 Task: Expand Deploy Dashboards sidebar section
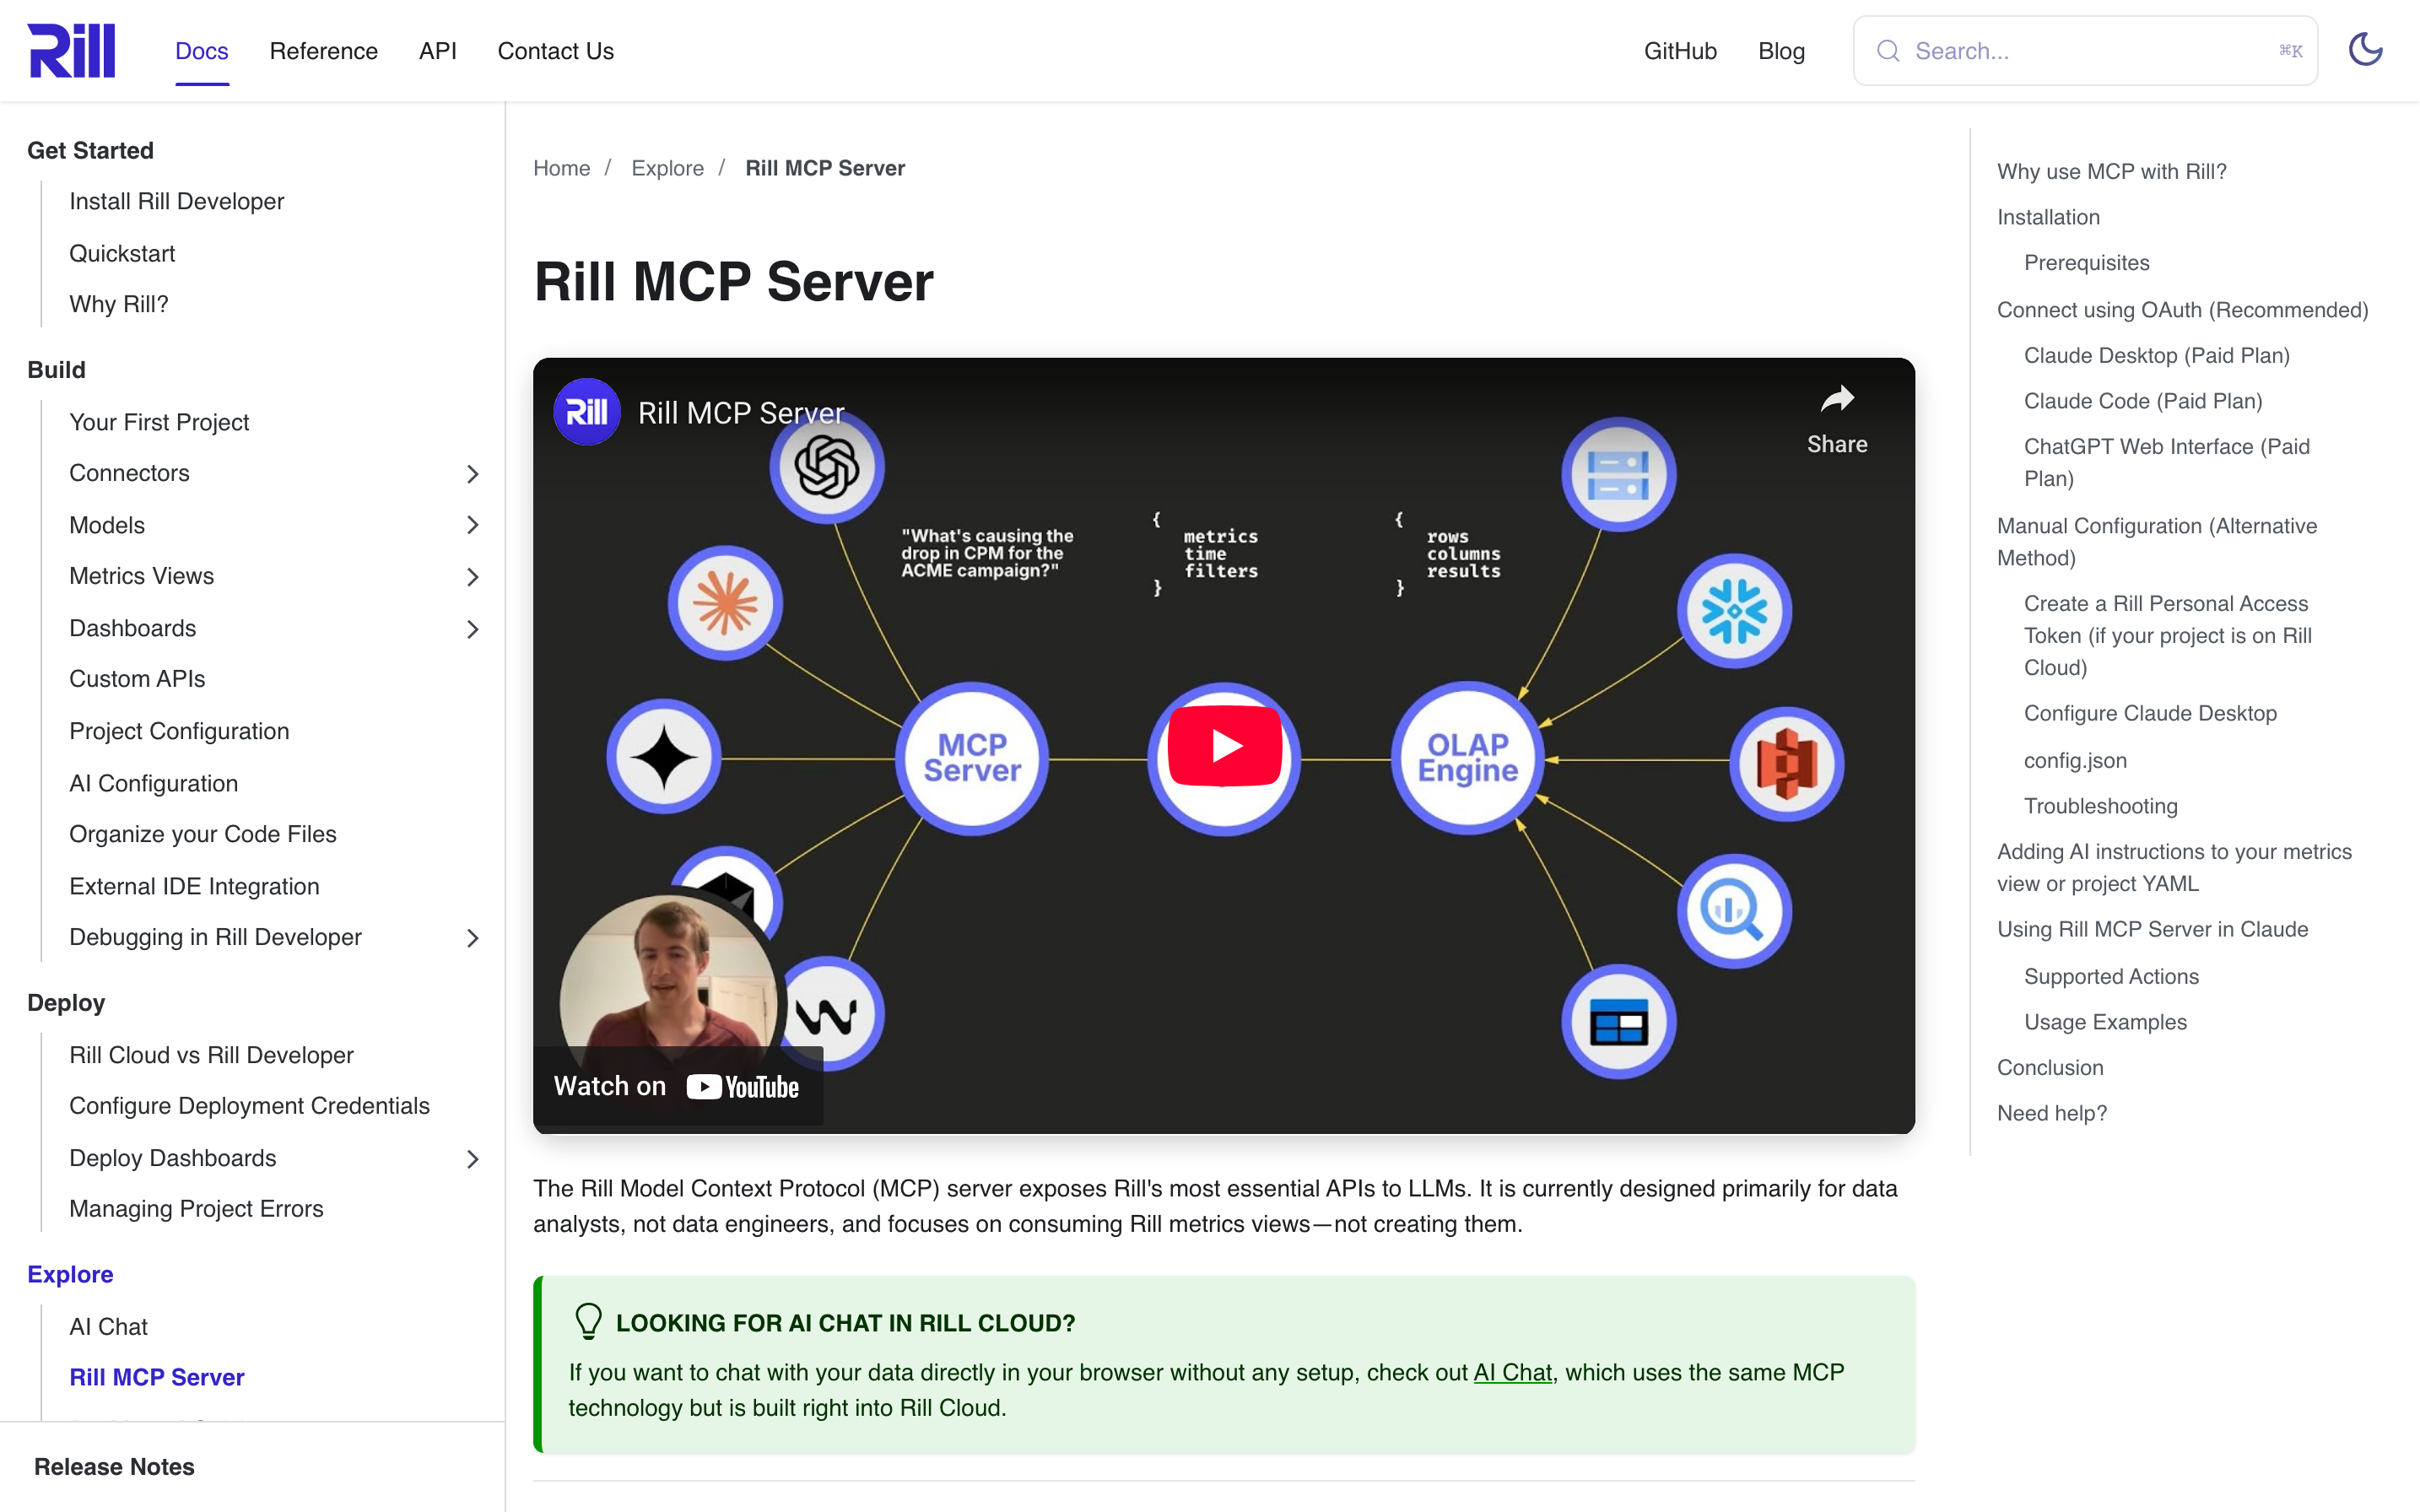[x=473, y=1159]
